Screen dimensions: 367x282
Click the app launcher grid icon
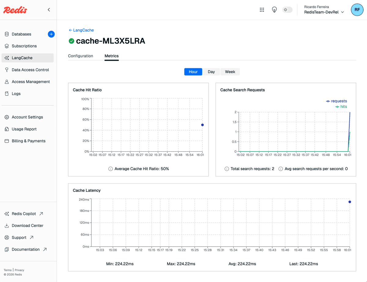pos(262,9)
